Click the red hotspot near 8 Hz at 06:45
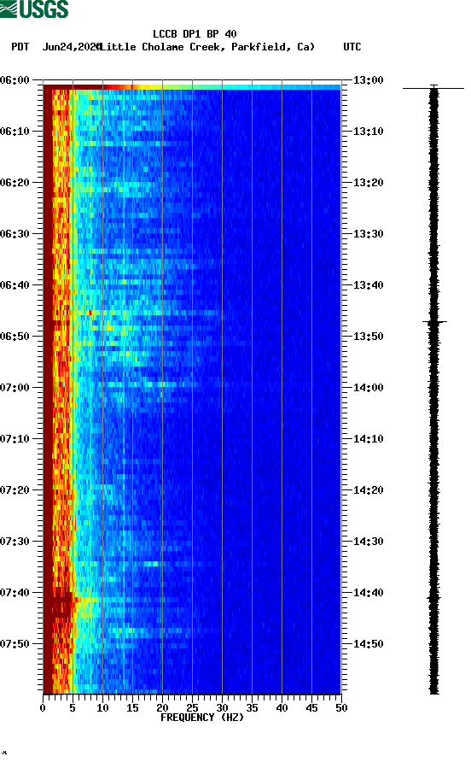Image resolution: width=471 pixels, height=762 pixels. (x=90, y=313)
